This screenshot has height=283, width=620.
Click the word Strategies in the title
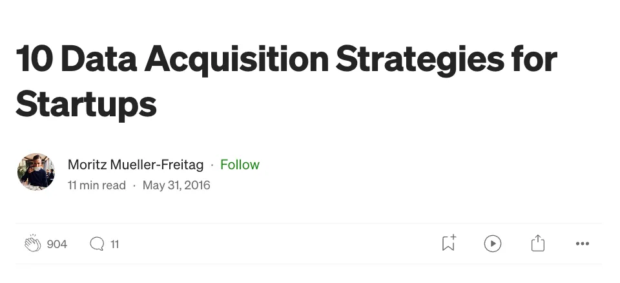click(x=420, y=59)
